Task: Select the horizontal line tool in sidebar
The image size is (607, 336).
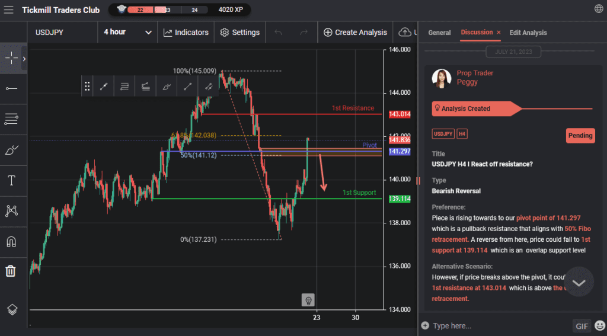Action: coord(11,89)
